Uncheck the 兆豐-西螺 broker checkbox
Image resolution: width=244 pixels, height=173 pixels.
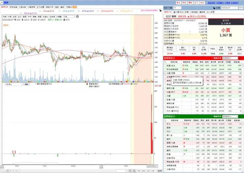(x=165, y=73)
